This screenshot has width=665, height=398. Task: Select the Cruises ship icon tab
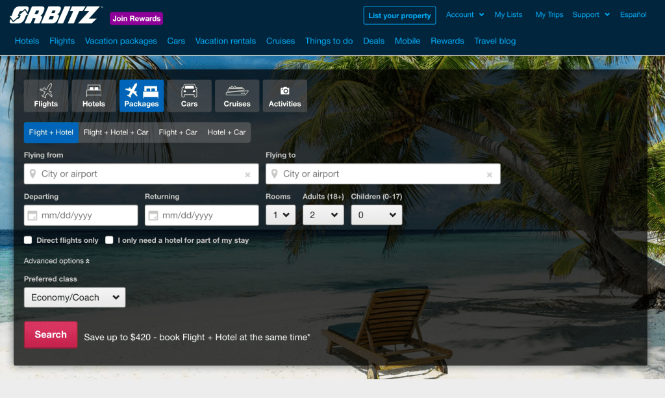pos(237,95)
